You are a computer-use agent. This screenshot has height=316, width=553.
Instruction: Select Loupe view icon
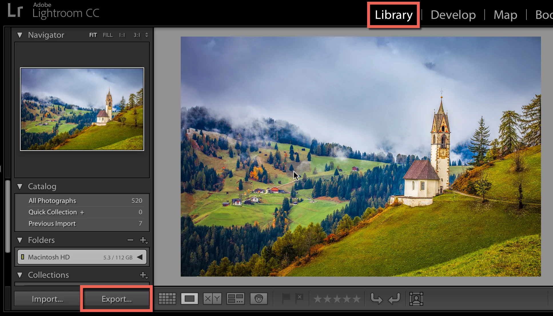click(x=189, y=299)
